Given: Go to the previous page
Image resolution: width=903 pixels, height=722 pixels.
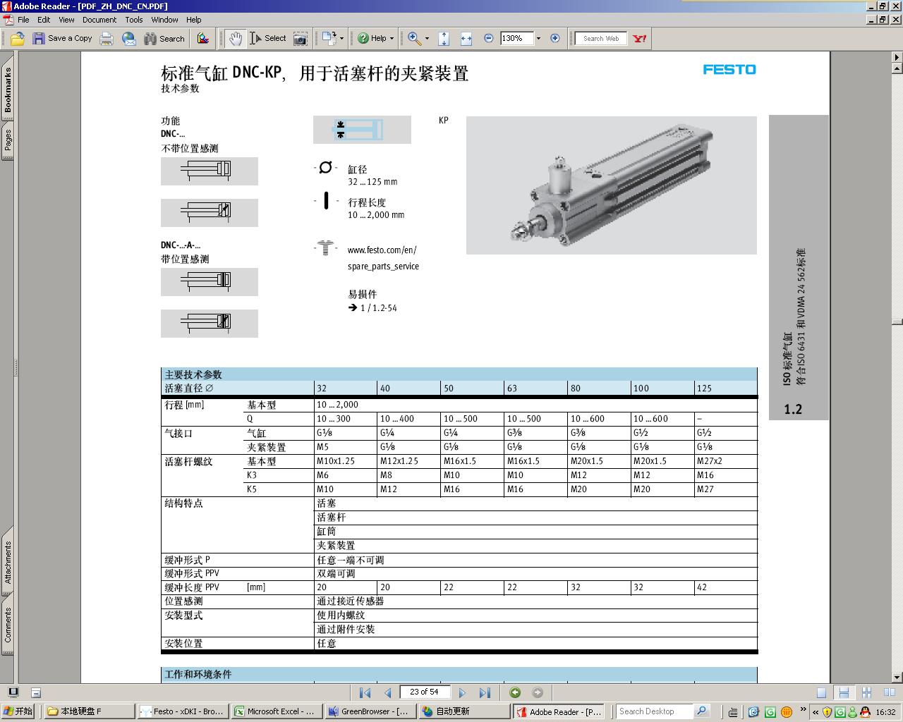Looking at the screenshot, I should click(x=387, y=692).
